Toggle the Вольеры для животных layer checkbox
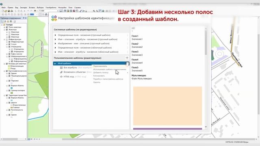 pyautogui.click(x=7, y=64)
